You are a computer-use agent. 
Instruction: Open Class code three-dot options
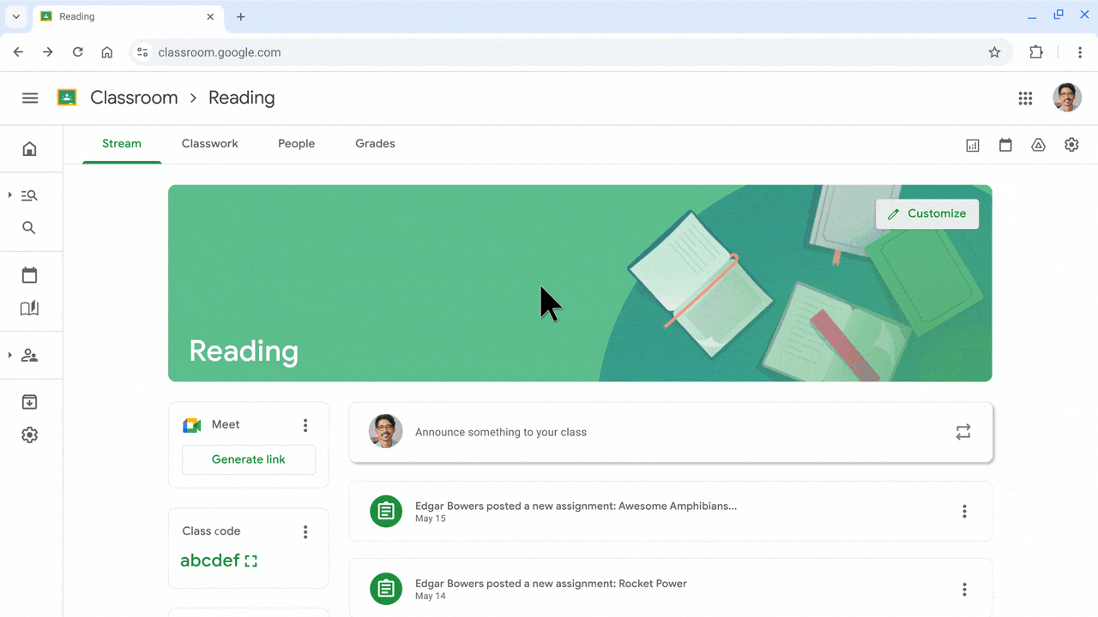pos(305,532)
